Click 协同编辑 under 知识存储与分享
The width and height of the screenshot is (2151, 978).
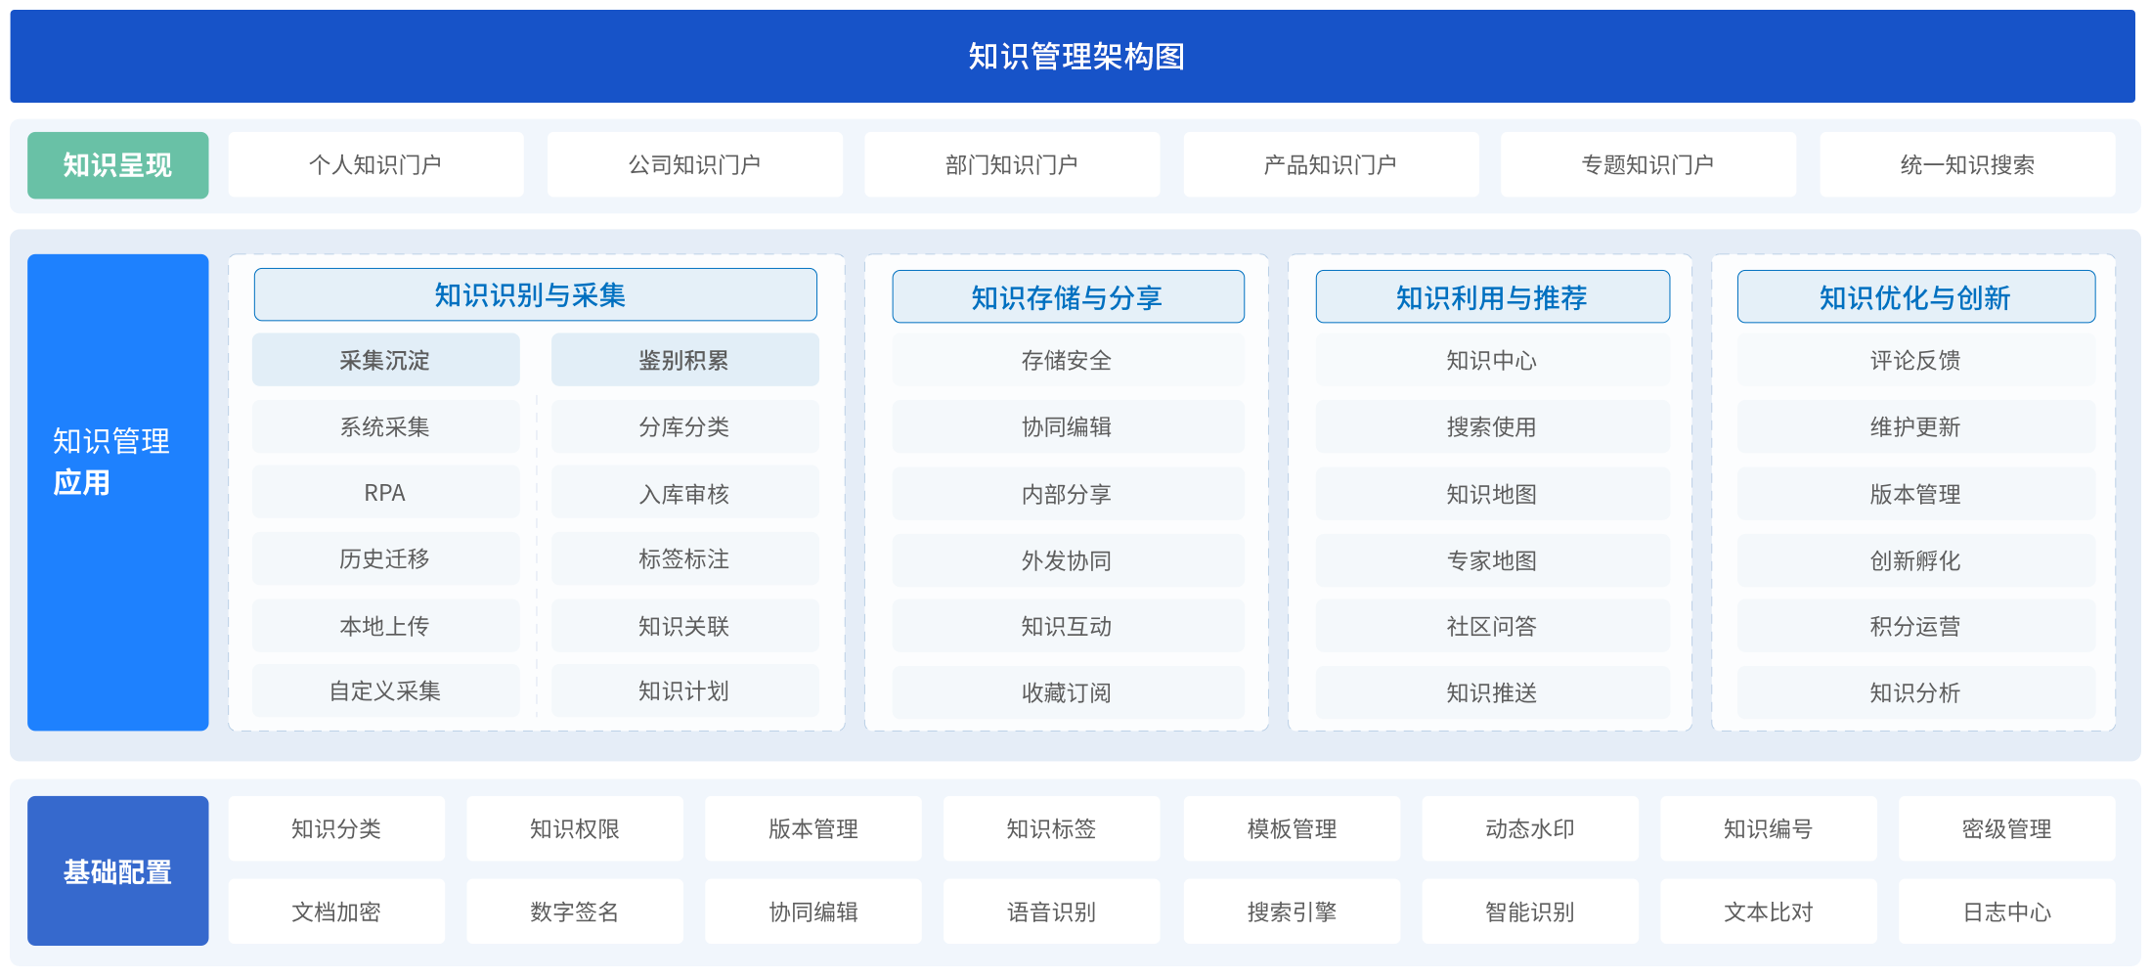point(1067,426)
